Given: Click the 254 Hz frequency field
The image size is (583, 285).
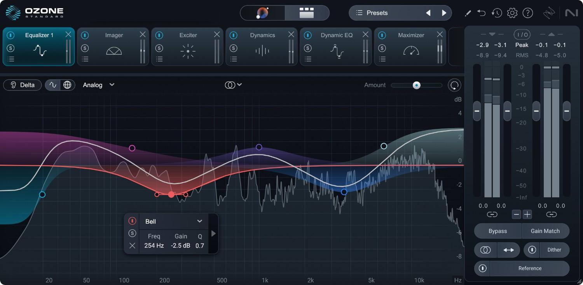Looking at the screenshot, I should pyautogui.click(x=154, y=245).
